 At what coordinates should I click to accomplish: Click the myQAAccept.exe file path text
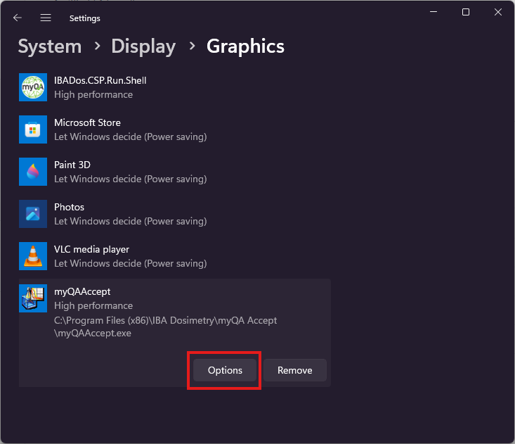point(166,326)
